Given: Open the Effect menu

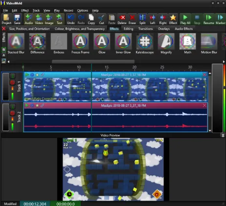Looking at the screenshot, I should tap(25, 10).
